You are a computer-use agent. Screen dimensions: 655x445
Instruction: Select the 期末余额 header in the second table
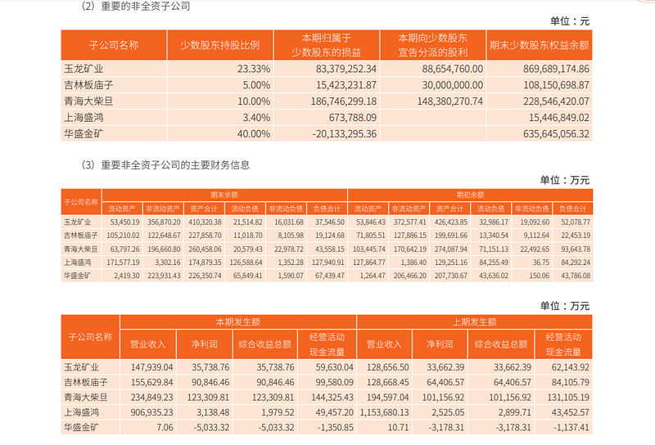224,195
